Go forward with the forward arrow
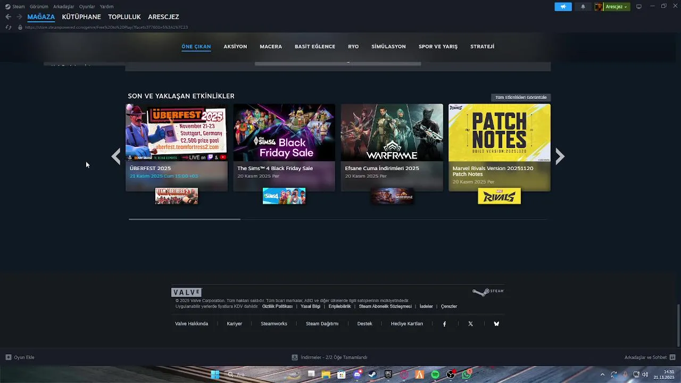The image size is (681, 383). pos(20,17)
